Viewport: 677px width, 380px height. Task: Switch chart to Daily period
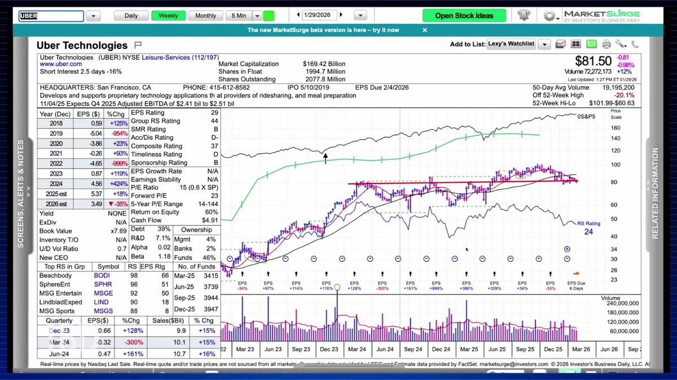131,16
